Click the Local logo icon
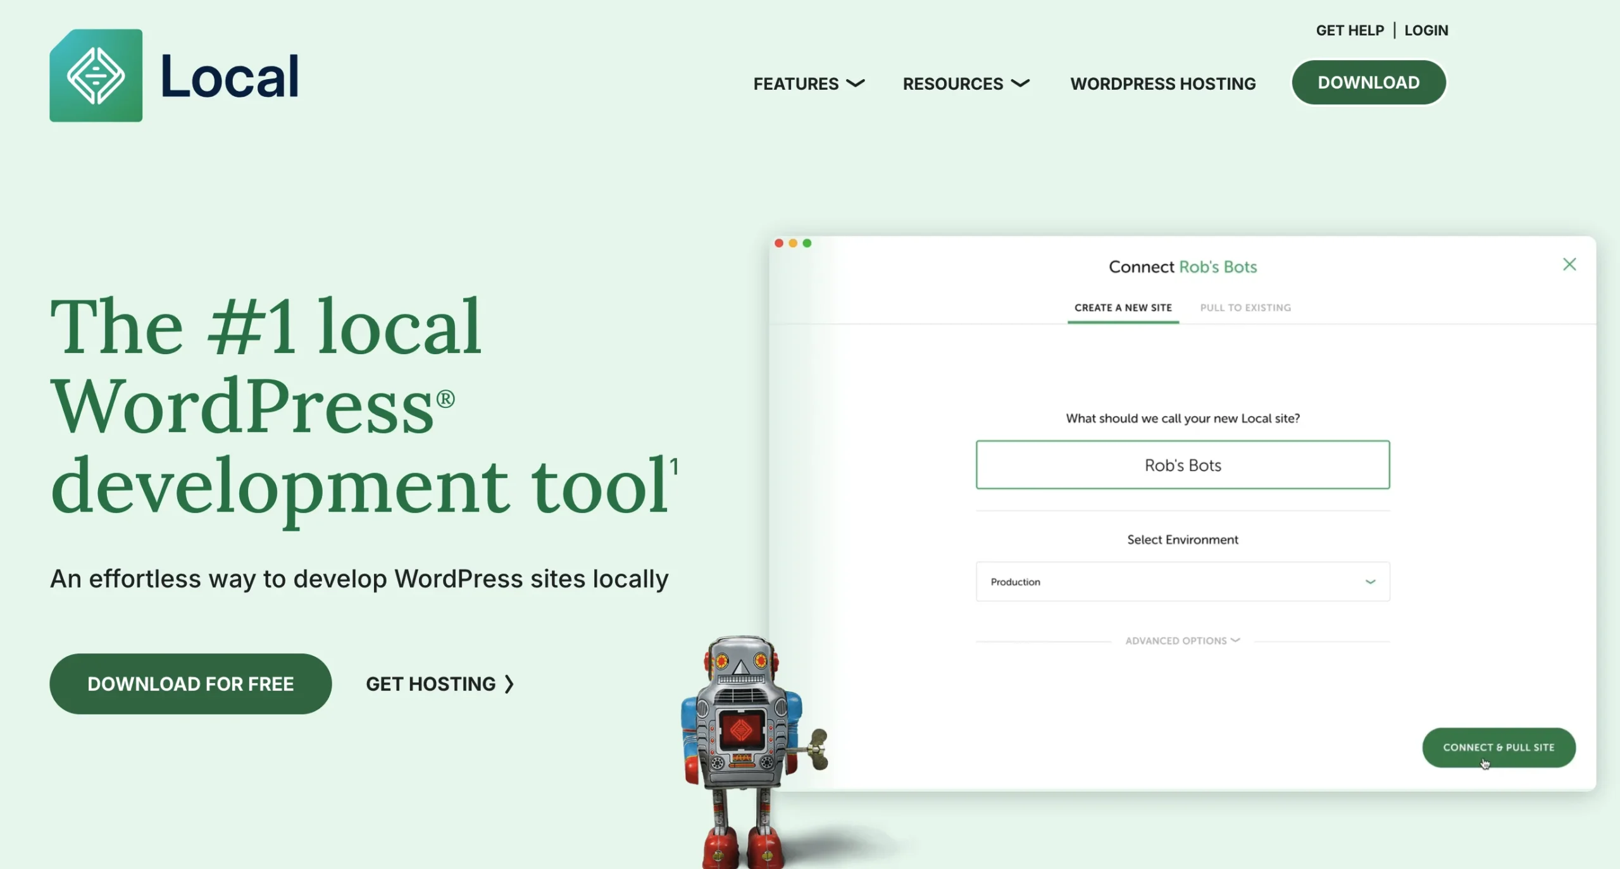This screenshot has width=1620, height=869. (96, 76)
